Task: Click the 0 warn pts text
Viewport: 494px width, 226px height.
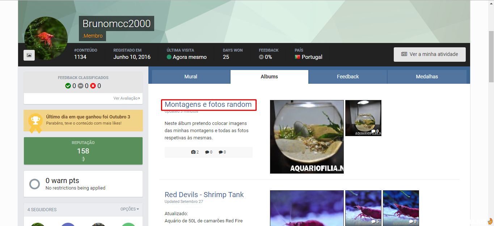Action: coord(62,181)
